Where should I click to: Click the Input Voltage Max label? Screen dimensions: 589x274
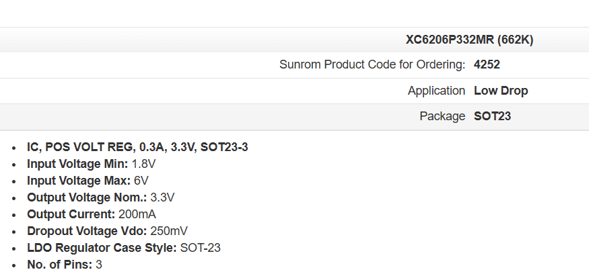tap(79, 181)
